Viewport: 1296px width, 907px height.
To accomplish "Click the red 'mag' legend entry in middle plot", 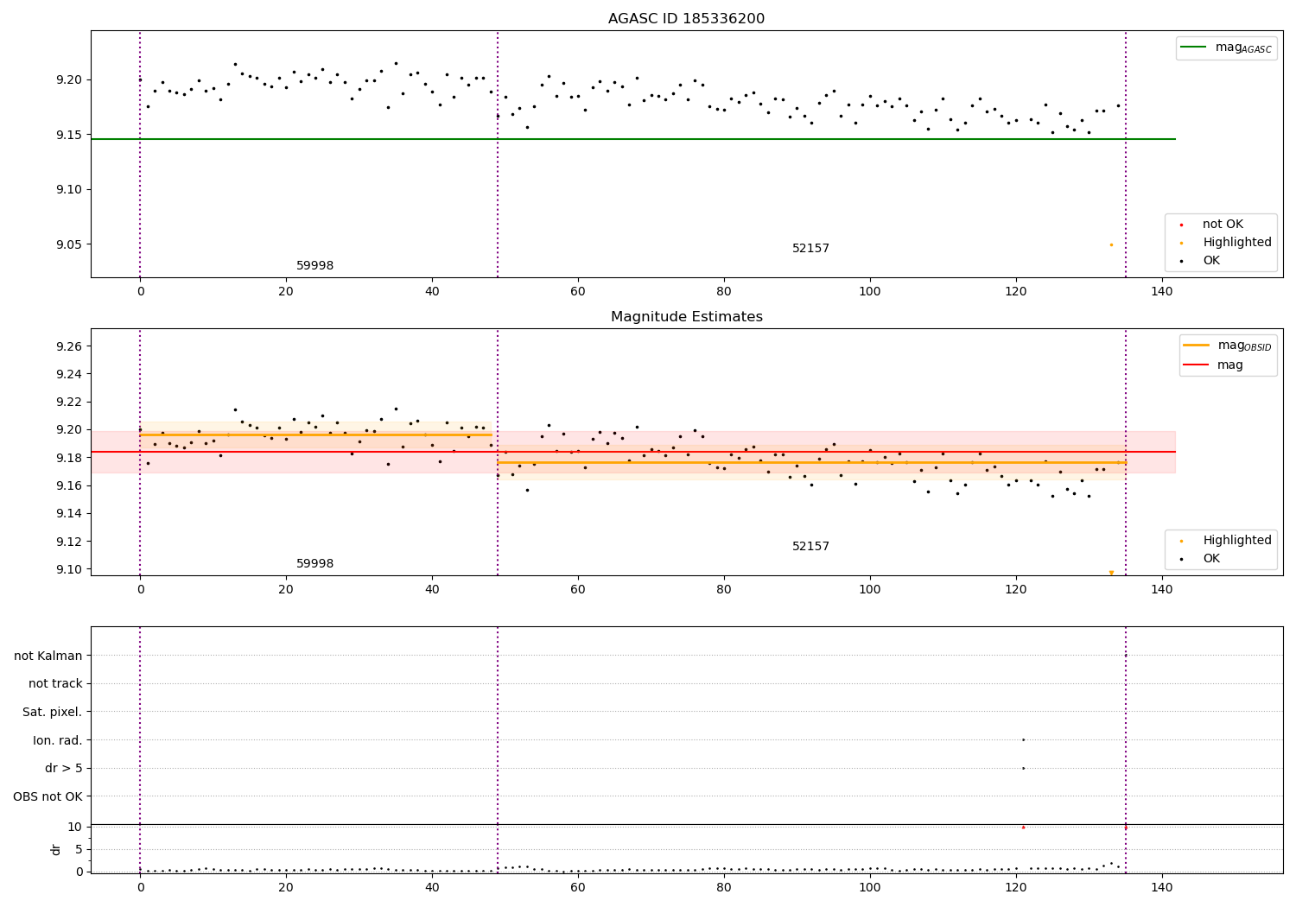I will [1214, 365].
